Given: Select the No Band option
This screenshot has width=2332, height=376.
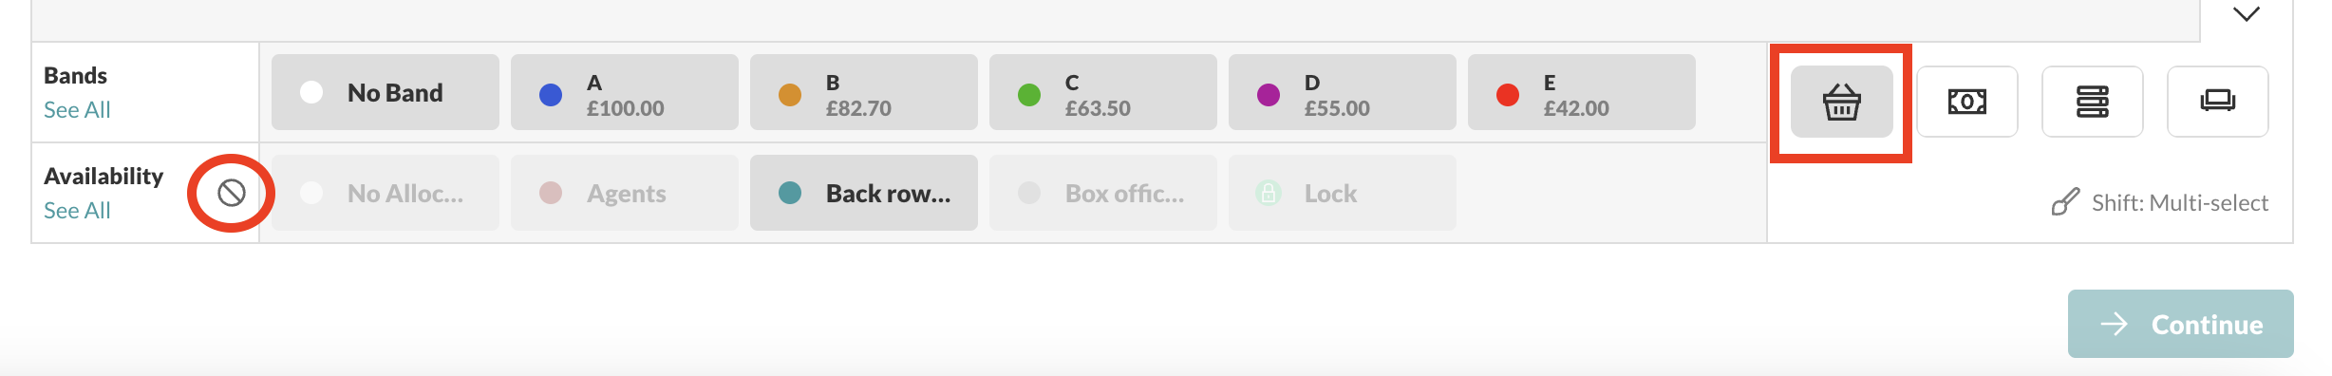Looking at the screenshot, I should point(386,92).
